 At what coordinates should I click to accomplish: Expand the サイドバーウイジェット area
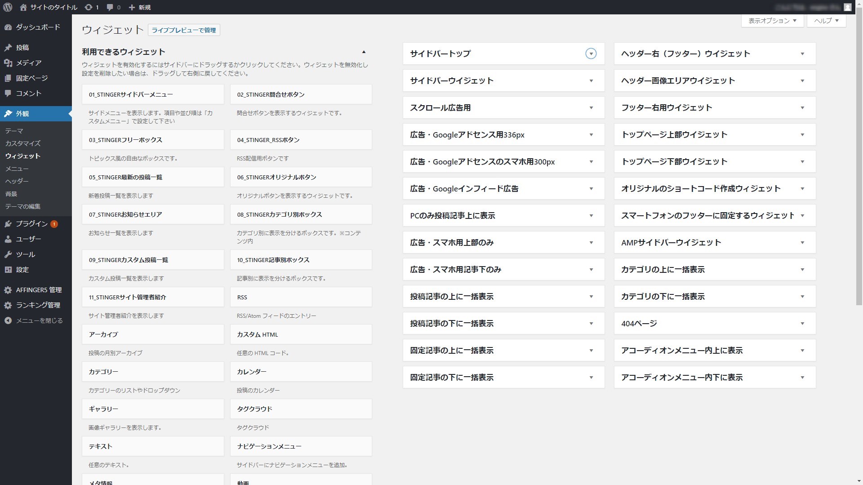pos(591,81)
